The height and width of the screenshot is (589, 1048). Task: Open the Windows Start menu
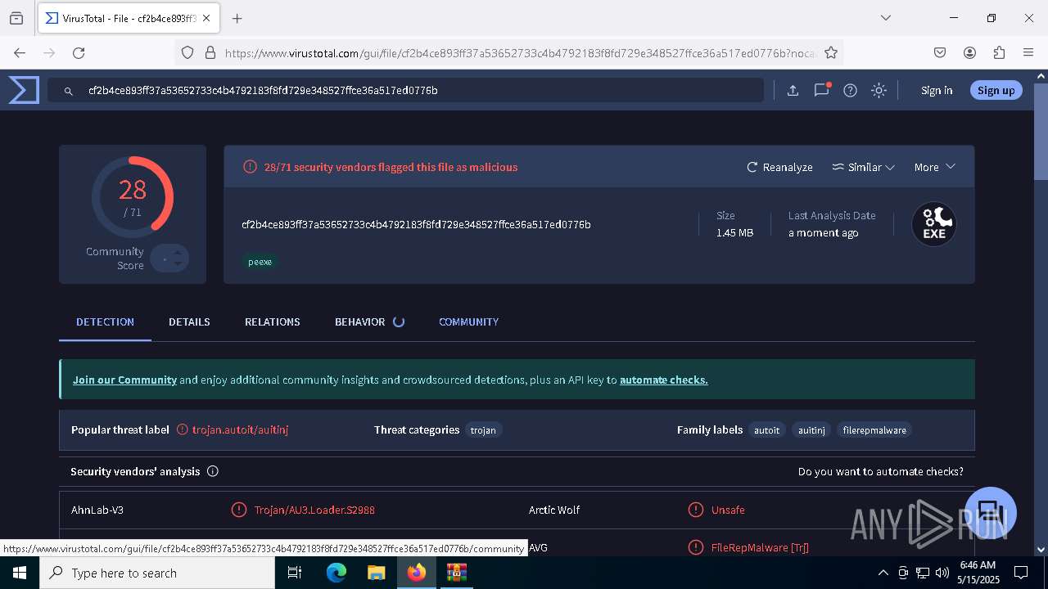tap(20, 573)
